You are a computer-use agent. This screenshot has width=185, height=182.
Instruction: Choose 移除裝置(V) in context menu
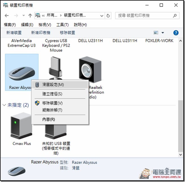60,103
